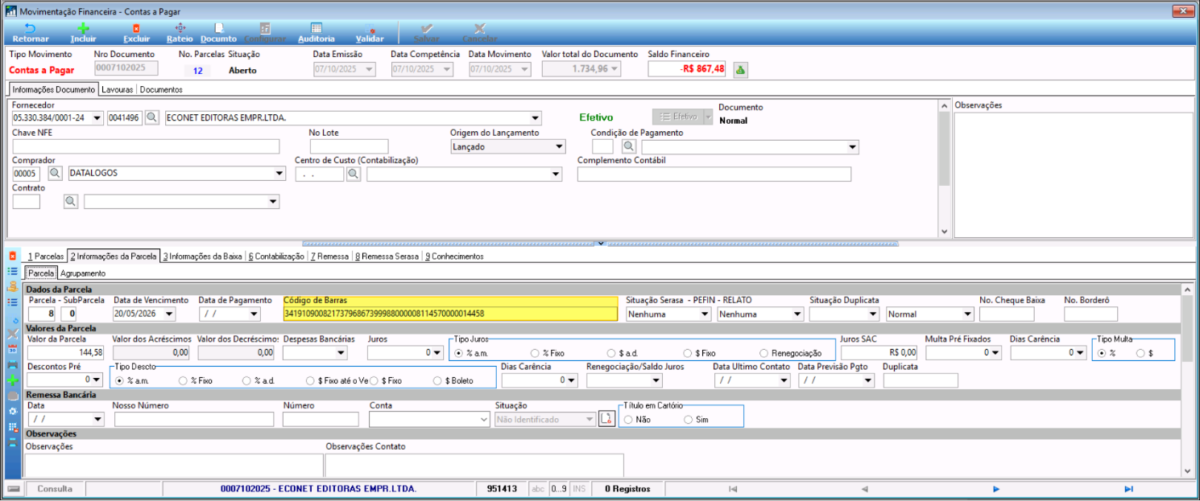Open the Auditoria log
The width and height of the screenshot is (1200, 501).
[317, 32]
